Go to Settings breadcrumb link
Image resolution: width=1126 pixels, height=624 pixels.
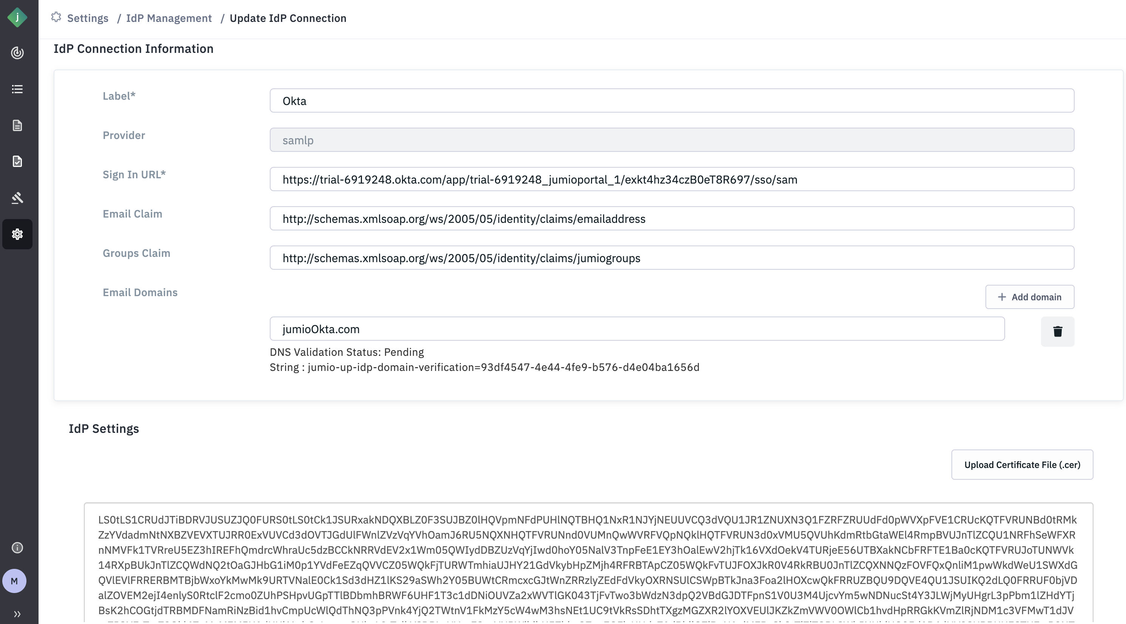(87, 19)
